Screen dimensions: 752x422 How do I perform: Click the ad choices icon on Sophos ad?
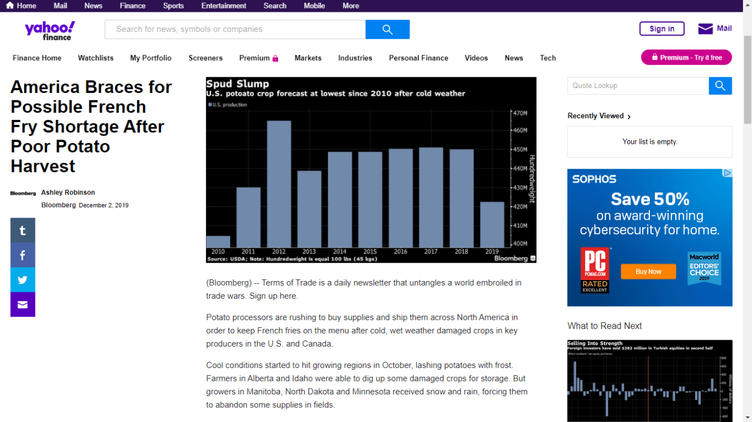click(x=728, y=174)
